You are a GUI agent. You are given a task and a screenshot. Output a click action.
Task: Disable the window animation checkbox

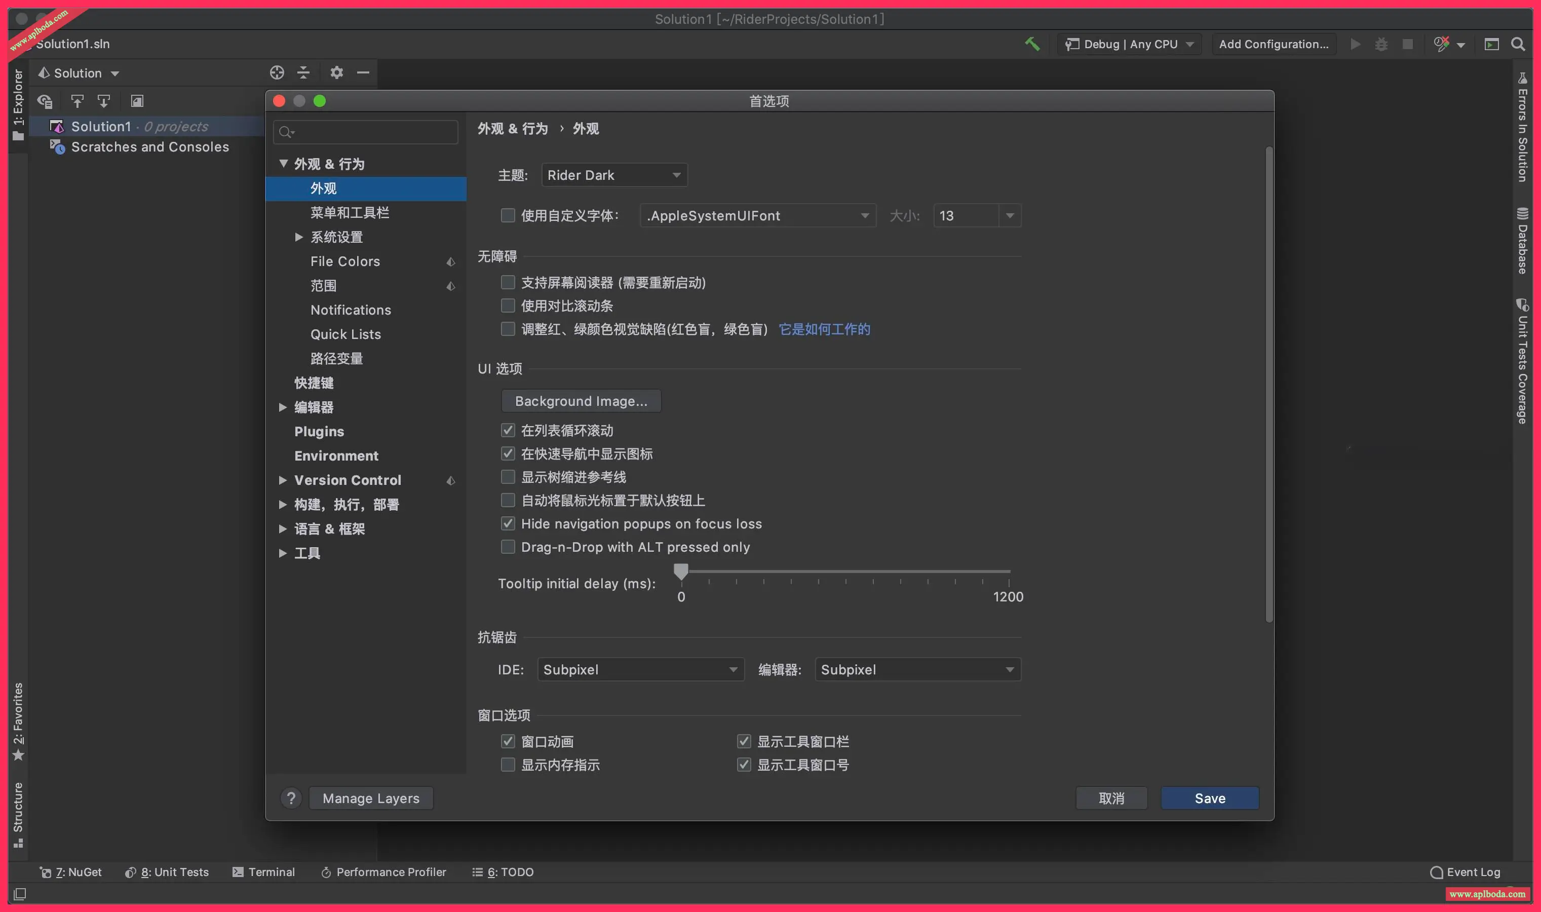(508, 741)
